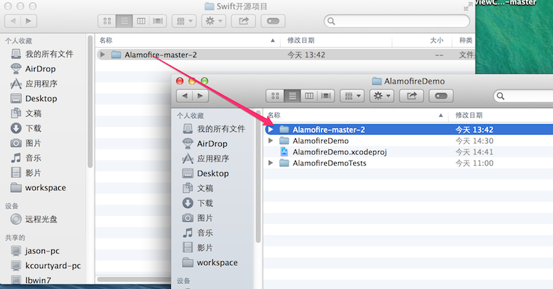Click share button in AlamofireDemo window
Image resolution: width=553 pixels, height=289 pixels.
pyautogui.click(x=411, y=96)
